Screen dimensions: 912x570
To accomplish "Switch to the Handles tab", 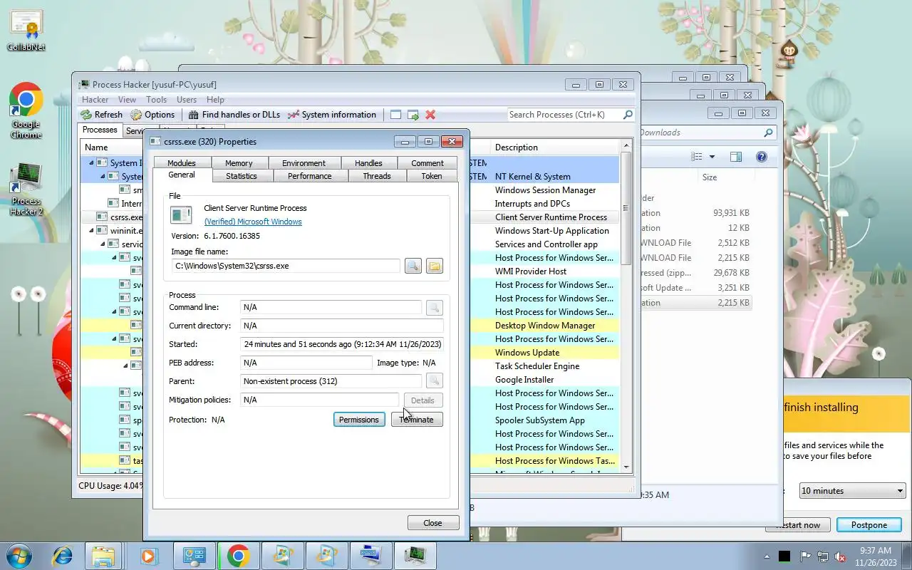I will (x=368, y=163).
